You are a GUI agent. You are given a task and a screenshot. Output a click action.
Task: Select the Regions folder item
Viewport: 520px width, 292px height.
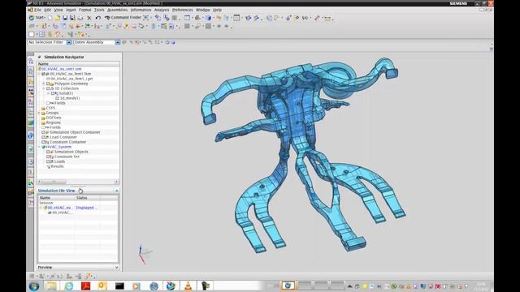(53, 122)
